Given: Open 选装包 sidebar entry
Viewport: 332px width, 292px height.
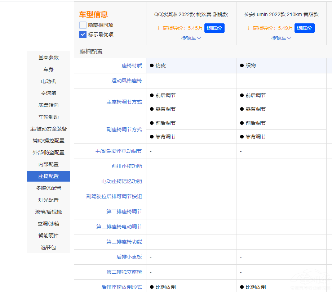Looking at the screenshot, I should point(48,247).
